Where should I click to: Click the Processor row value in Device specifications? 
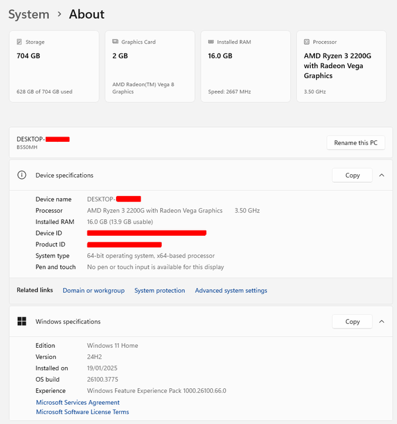tap(174, 211)
